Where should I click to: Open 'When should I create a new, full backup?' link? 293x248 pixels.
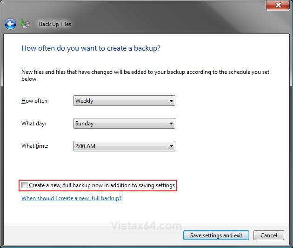[71, 198]
